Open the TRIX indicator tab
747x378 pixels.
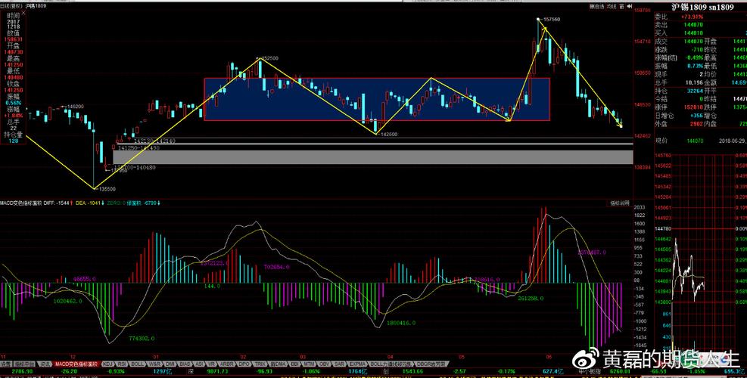pos(260,364)
